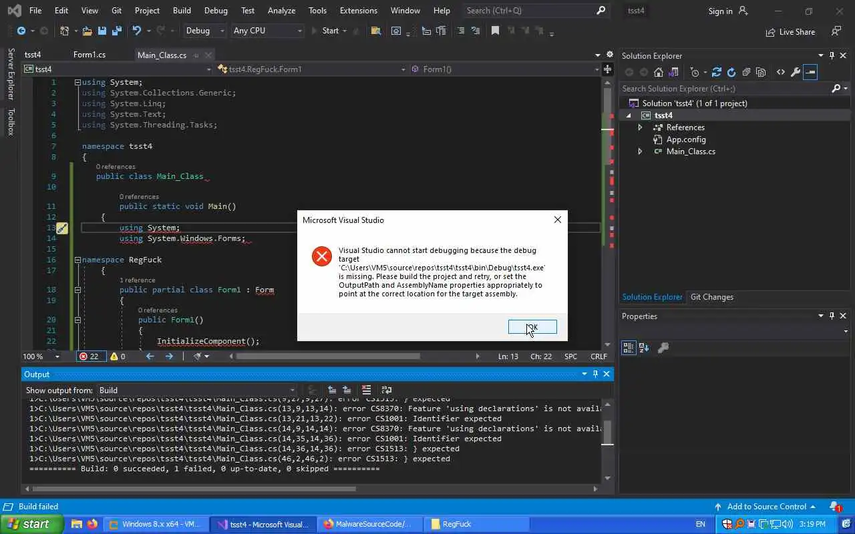Viewport: 855px width, 534px height.
Task: Click the Save All toolbar icon
Action: click(116, 31)
